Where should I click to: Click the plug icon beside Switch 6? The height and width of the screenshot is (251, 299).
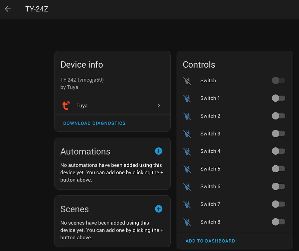(x=187, y=187)
